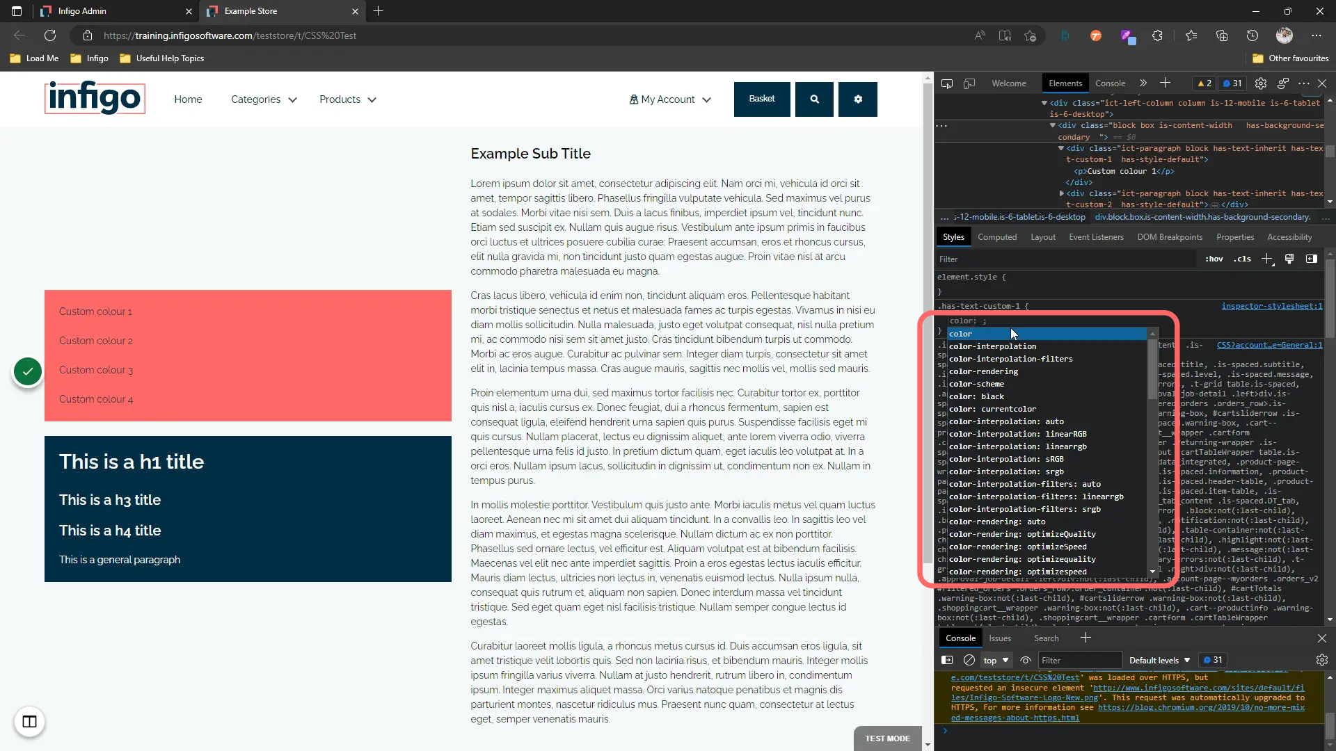Select color-scheme from autocomplete list

pos(1047,384)
